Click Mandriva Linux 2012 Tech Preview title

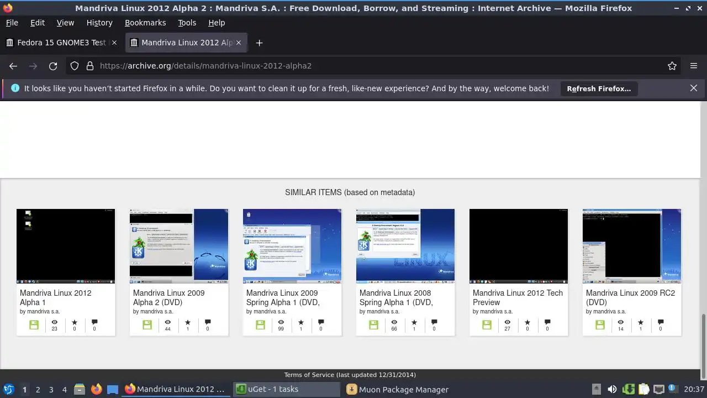[x=518, y=297]
